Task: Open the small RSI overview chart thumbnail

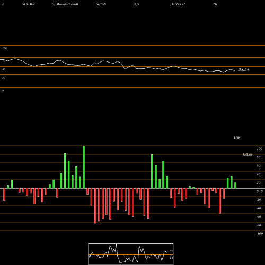Action: pos(131,254)
